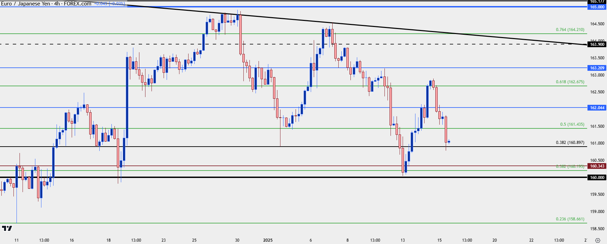Click the 11 date label on time axis
This screenshot has height=244, width=607.
click(16, 240)
